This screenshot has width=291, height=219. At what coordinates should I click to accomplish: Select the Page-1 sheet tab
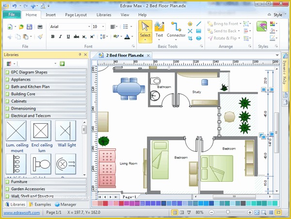pos(129,197)
